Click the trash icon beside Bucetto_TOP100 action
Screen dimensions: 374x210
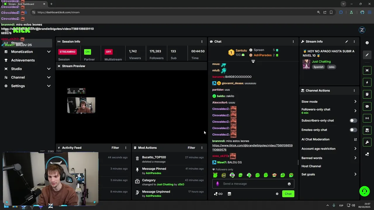137,159
